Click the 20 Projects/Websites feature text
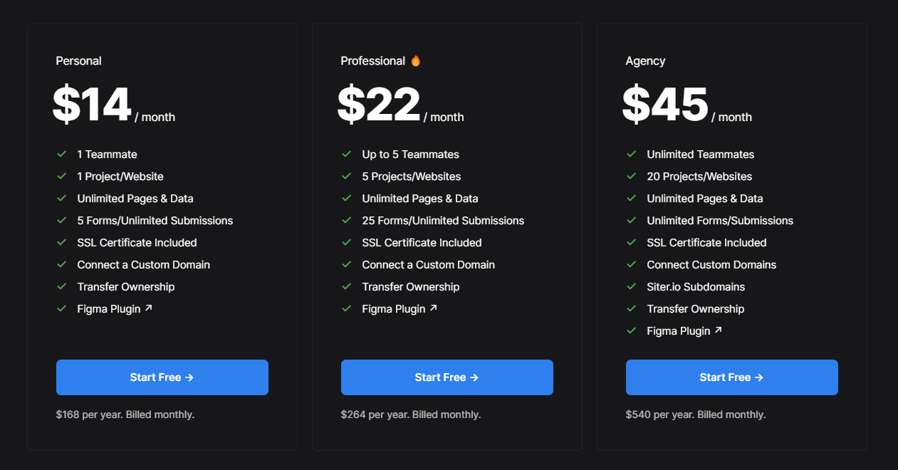Viewport: 898px width, 470px height. [699, 177]
